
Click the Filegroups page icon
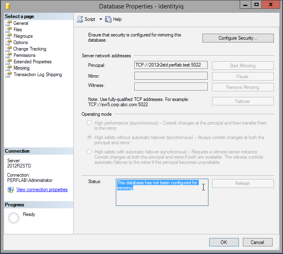pyautogui.click(x=8, y=36)
